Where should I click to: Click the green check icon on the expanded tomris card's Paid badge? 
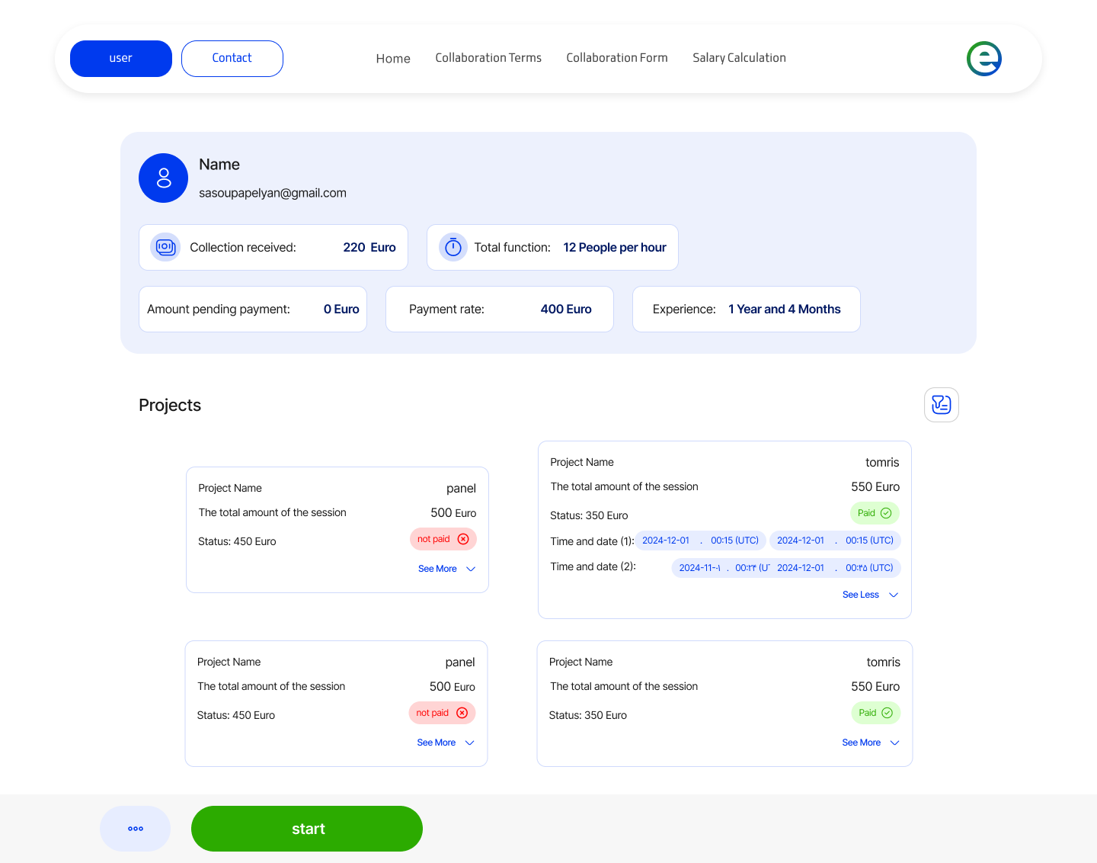click(886, 513)
